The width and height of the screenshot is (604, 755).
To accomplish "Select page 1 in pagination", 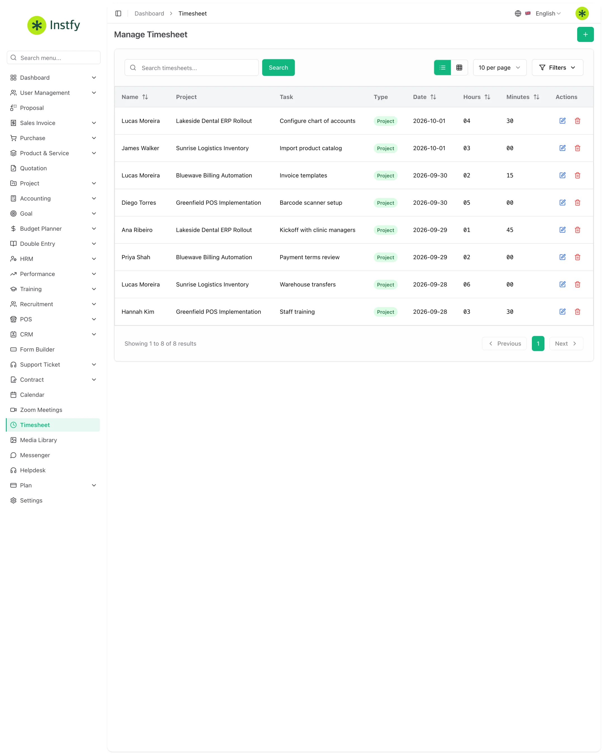I will 538,344.
